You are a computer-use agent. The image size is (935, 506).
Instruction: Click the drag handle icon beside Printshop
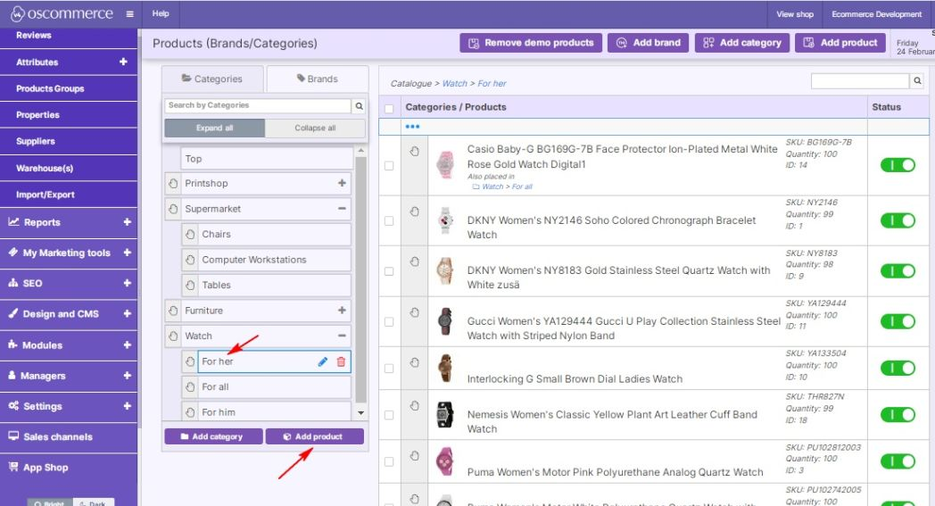pos(173,183)
